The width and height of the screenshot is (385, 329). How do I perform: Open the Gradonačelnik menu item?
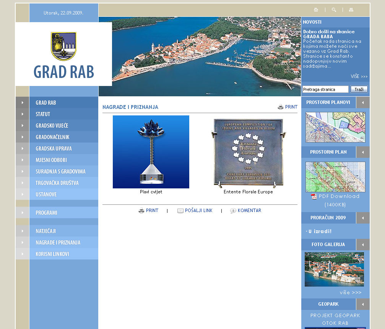point(52,137)
